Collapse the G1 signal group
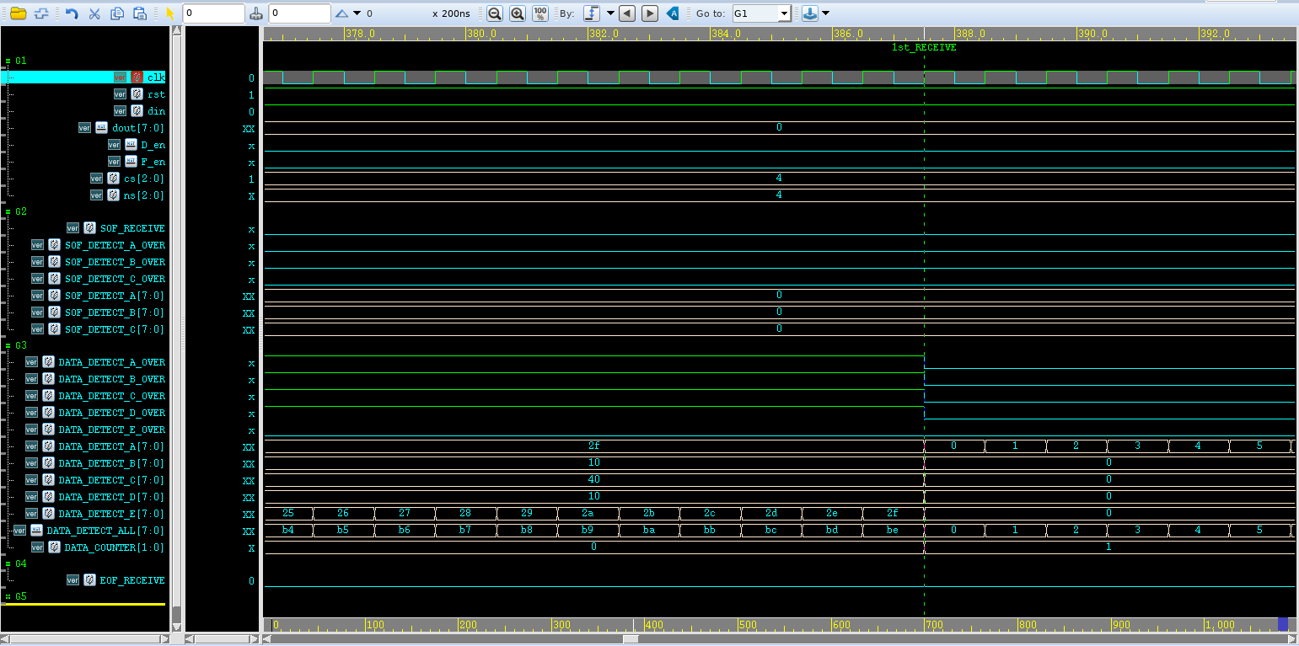Image resolution: width=1299 pixels, height=646 pixels. 8,61
